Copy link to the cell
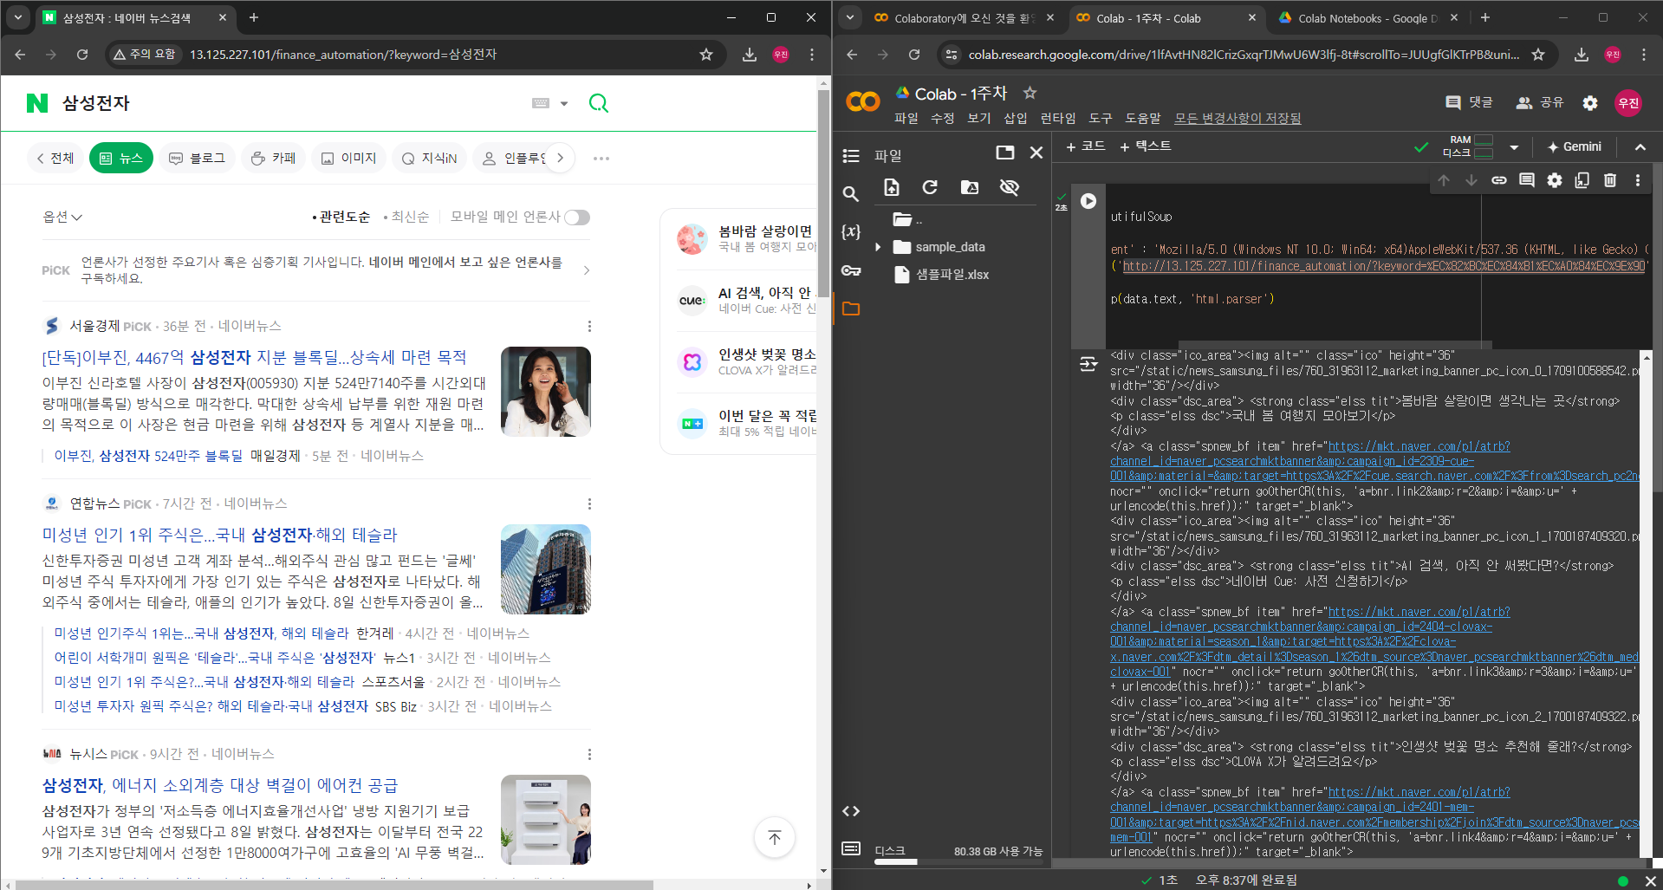 pyautogui.click(x=1499, y=180)
